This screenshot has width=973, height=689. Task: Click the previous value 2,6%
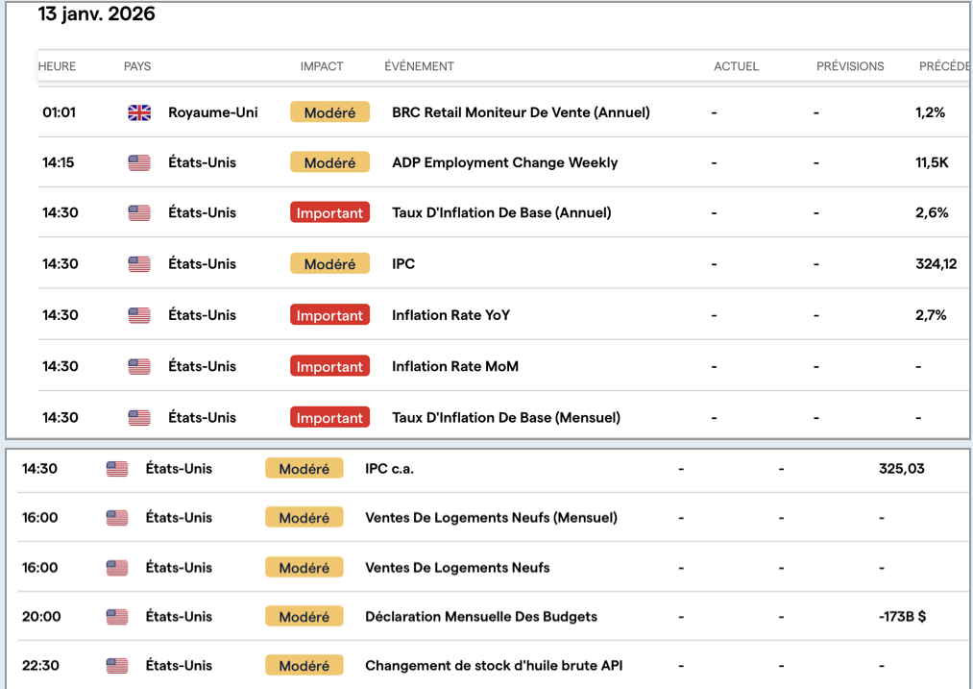point(932,213)
